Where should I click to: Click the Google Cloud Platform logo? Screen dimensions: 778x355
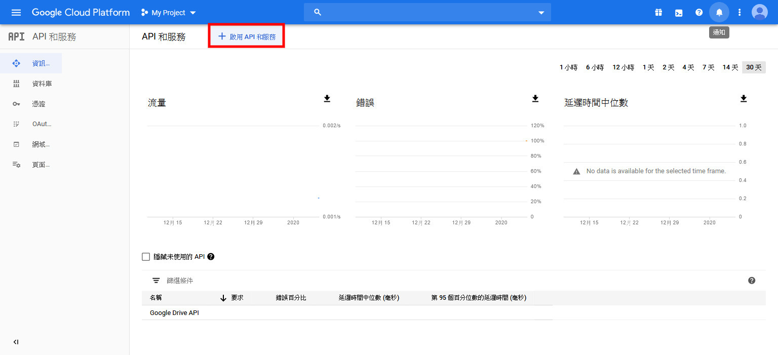81,12
